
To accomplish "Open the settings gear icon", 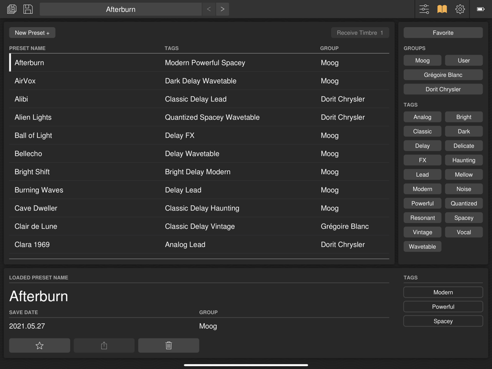I will click(460, 9).
